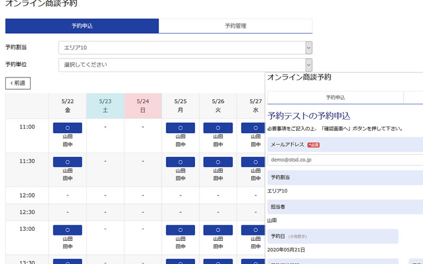This screenshot has width=423, height=264.
Task: Open the 予約単位 dropdown 選択してください
Action: 186,65
